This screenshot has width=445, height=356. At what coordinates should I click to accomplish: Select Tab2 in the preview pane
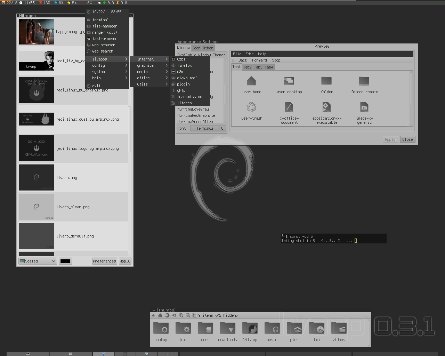[247, 67]
